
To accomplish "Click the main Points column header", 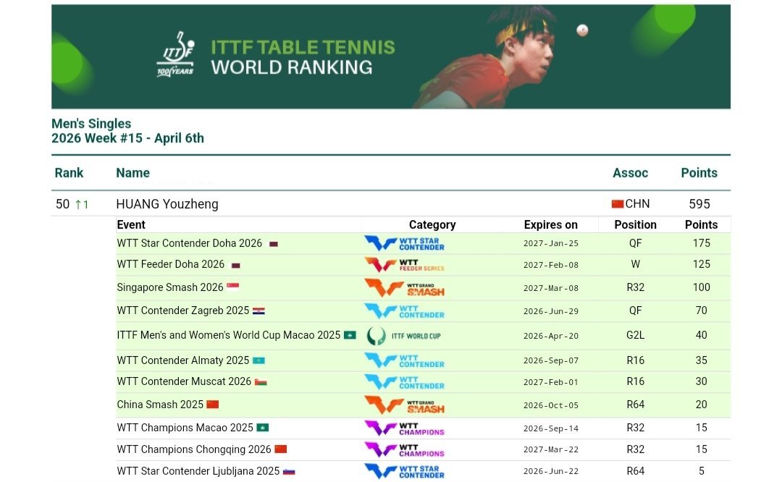I will click(x=699, y=173).
